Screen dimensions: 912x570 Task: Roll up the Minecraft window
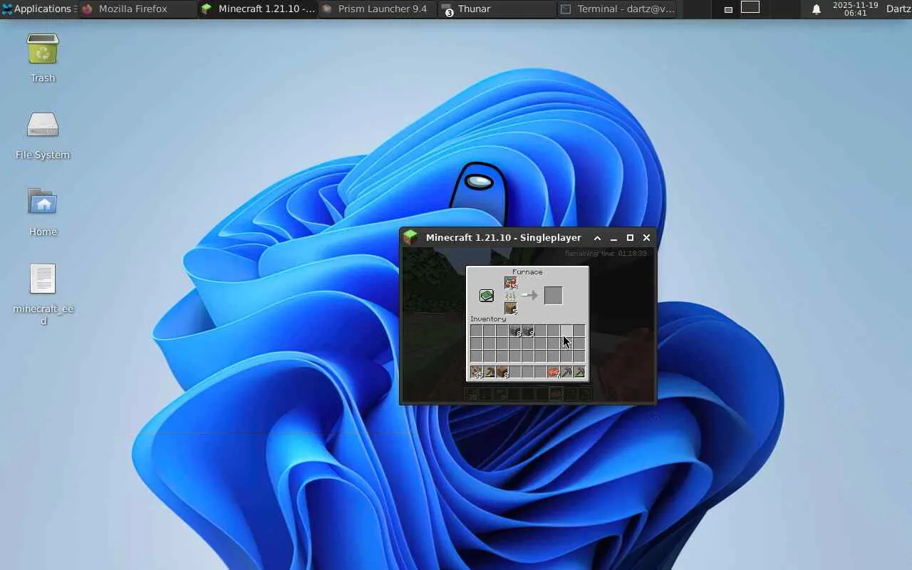click(x=597, y=238)
